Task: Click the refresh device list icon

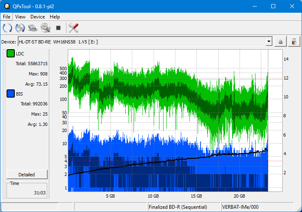Action: point(7,28)
